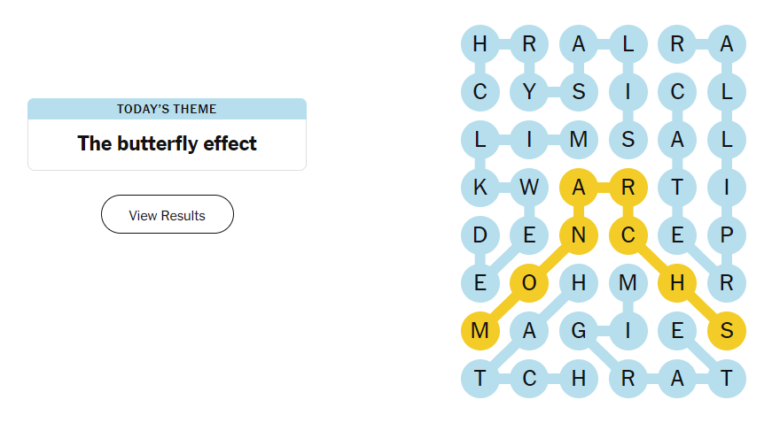This screenshot has height=423, width=772.
Task: Select the letter Y in the grid
Action: point(529,90)
